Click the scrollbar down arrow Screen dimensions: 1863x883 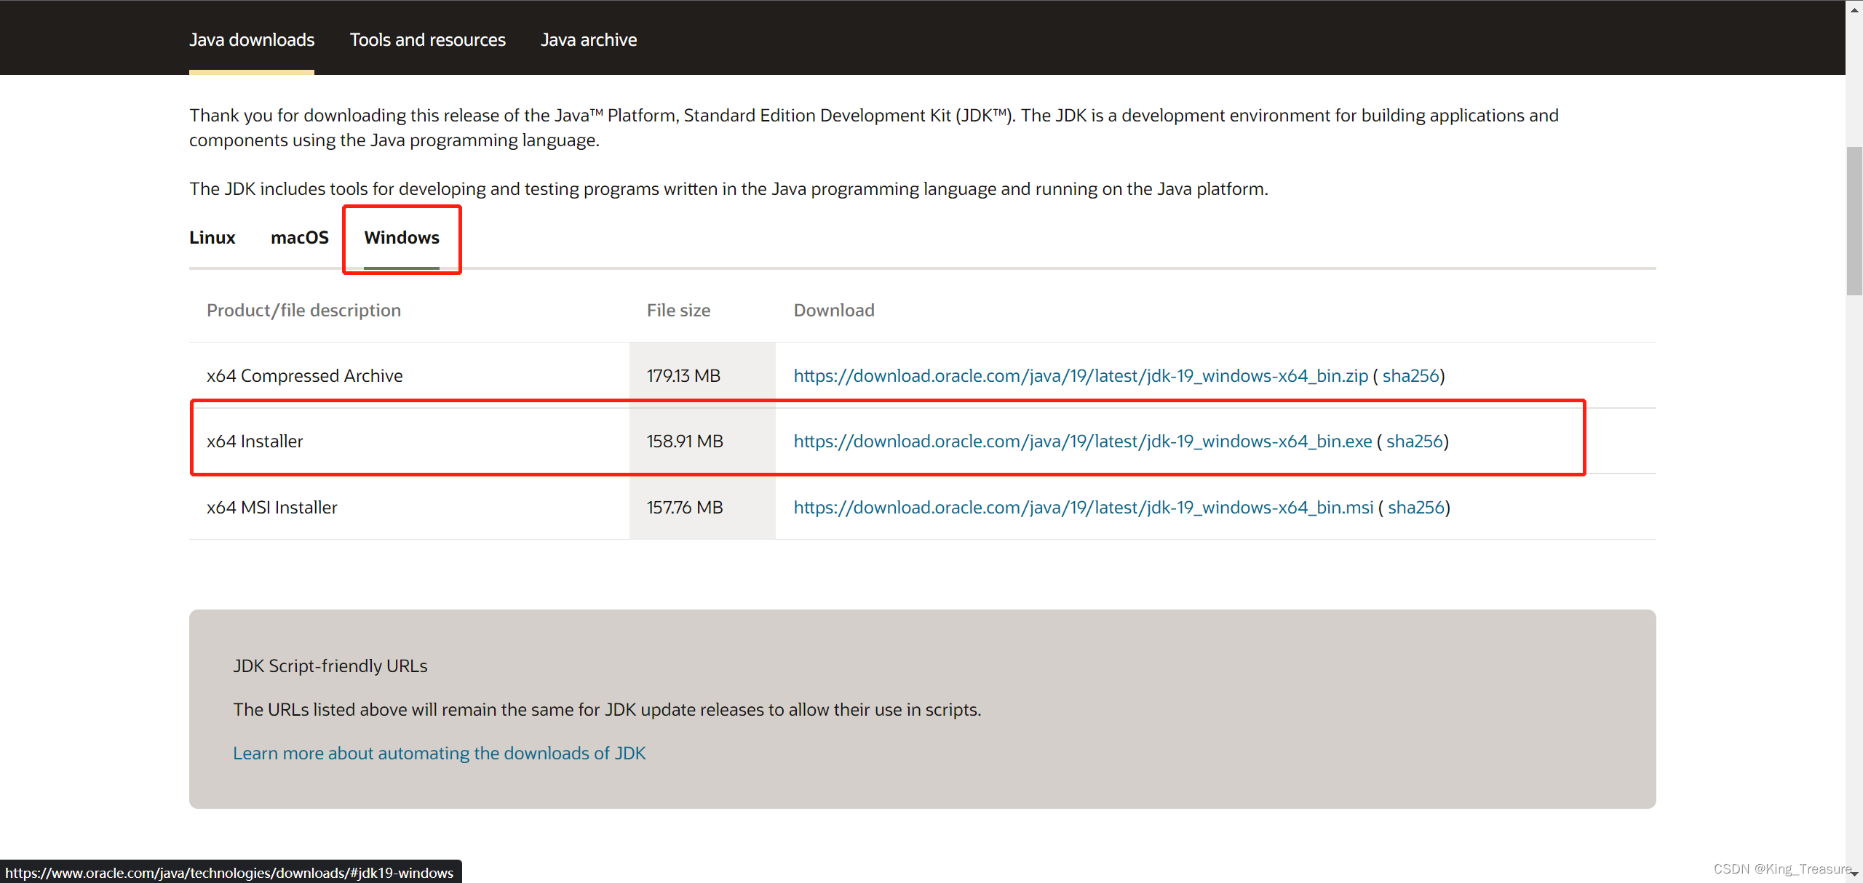(x=1854, y=874)
